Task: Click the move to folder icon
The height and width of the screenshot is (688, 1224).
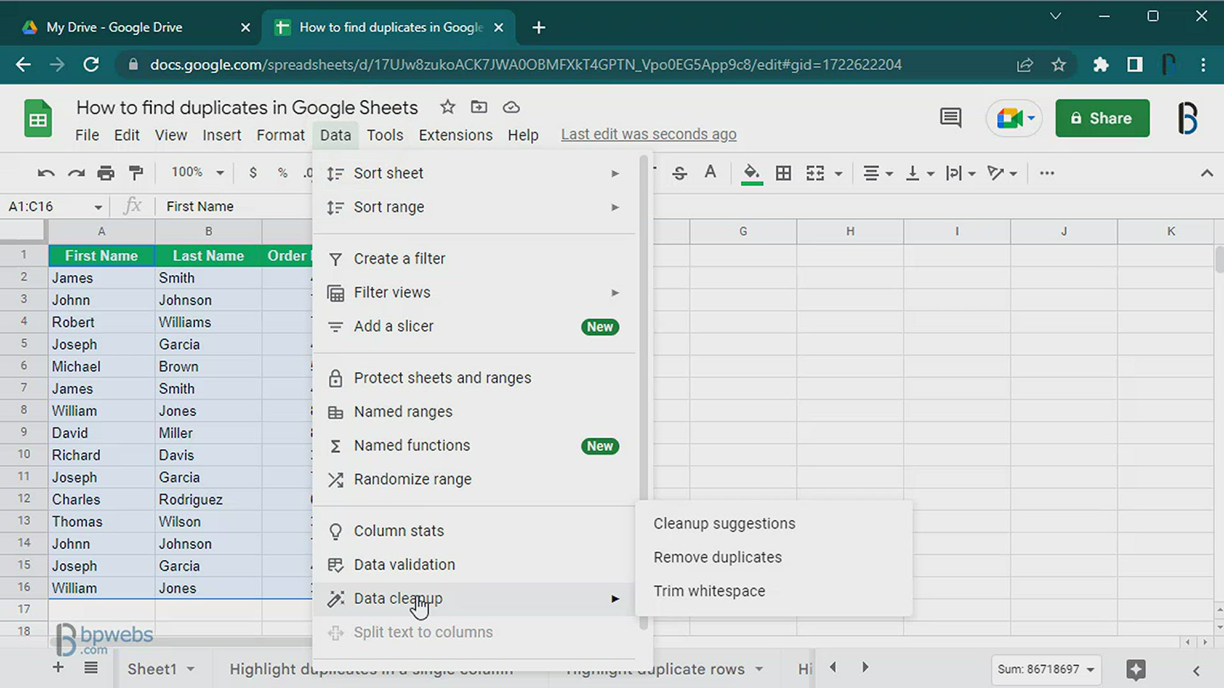Action: pos(479,107)
